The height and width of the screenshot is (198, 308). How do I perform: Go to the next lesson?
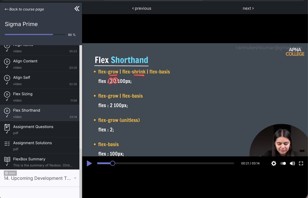coord(248,8)
